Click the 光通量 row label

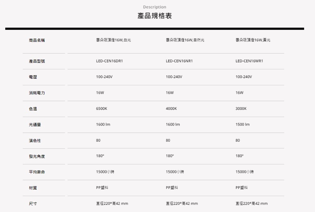[35, 125]
